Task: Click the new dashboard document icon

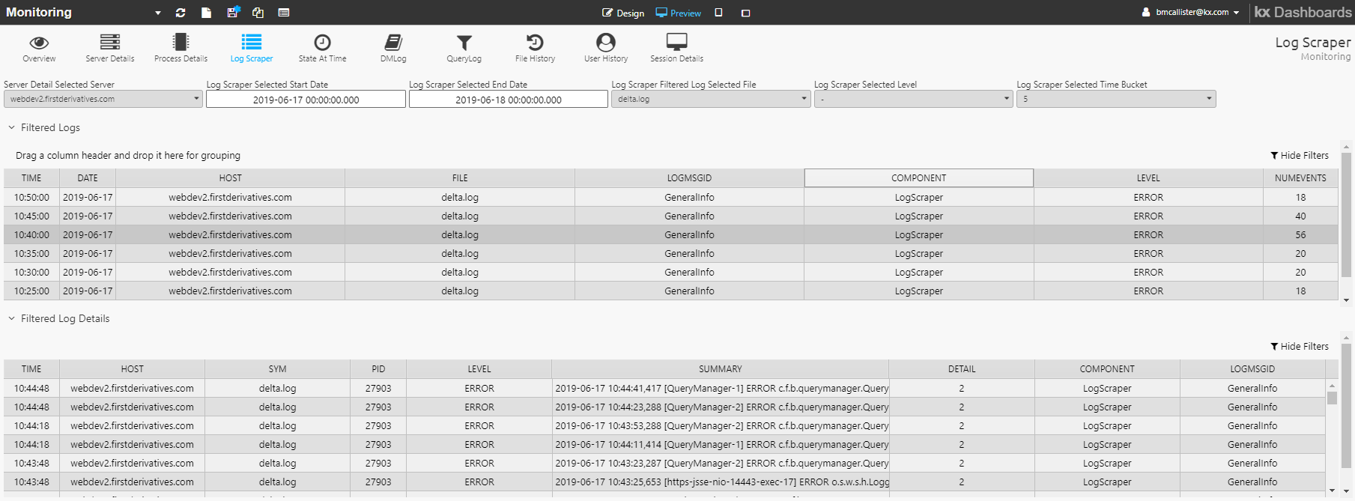Action: (x=207, y=13)
